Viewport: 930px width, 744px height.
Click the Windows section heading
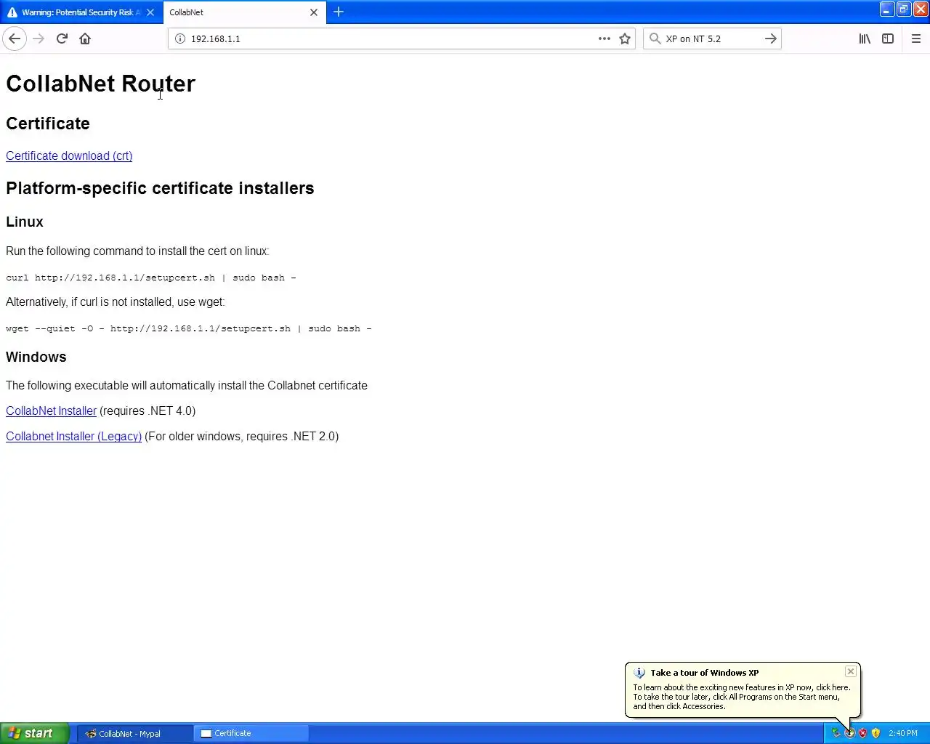[36, 357]
